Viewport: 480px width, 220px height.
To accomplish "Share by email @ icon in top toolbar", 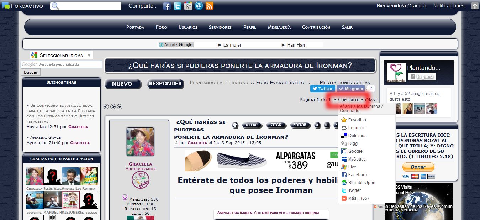I will point(199,6).
